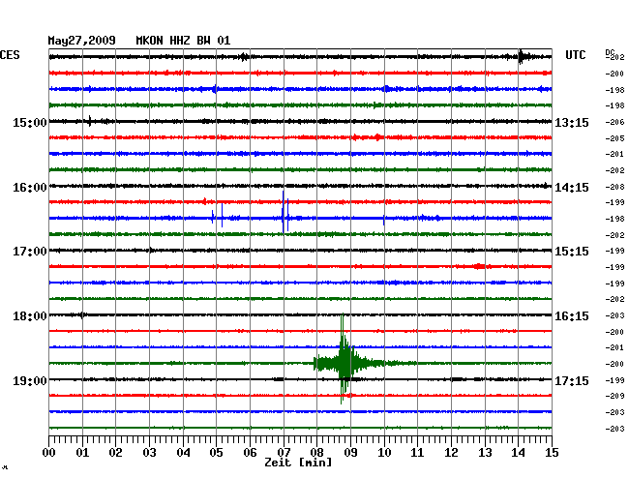
Task: Select the 02 minute tick label
Action: [x=115, y=453]
